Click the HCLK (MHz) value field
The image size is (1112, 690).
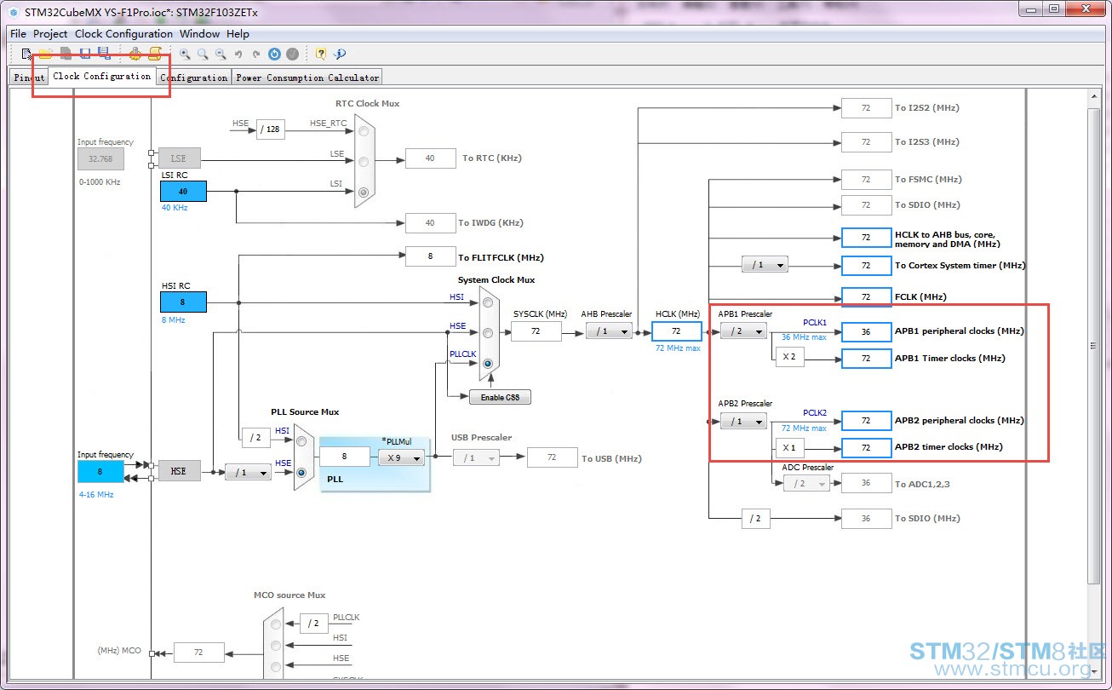pyautogui.click(x=676, y=331)
